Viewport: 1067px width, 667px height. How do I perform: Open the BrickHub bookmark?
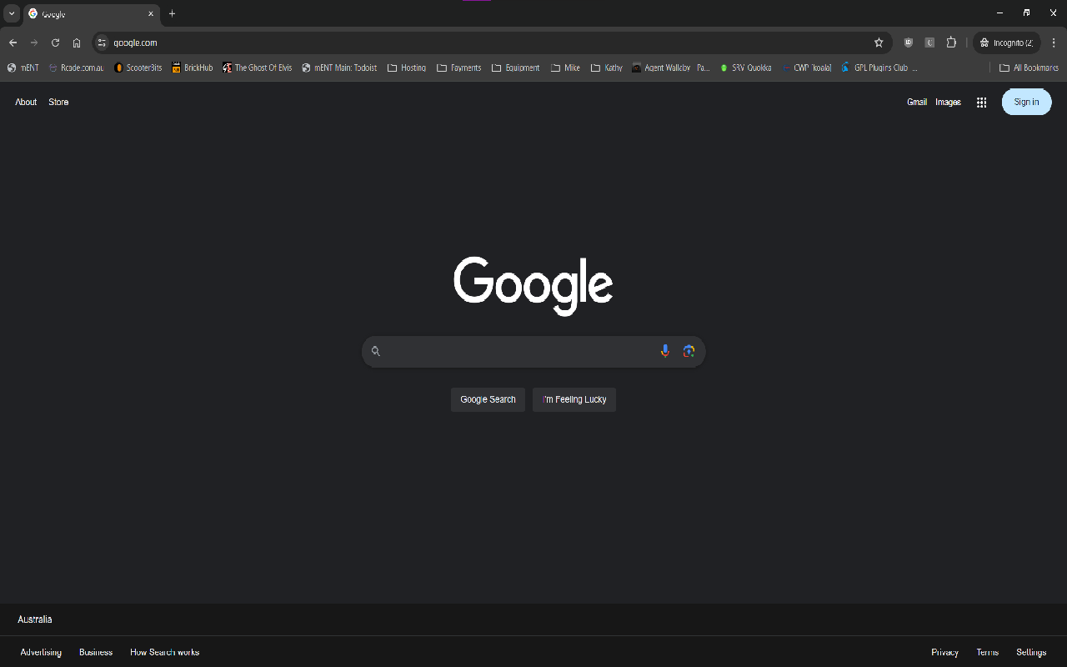(192, 68)
